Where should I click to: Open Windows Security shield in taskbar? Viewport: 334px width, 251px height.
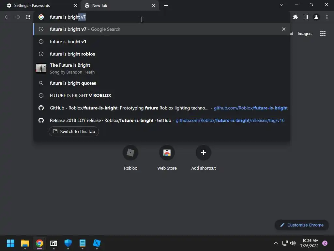click(x=68, y=243)
